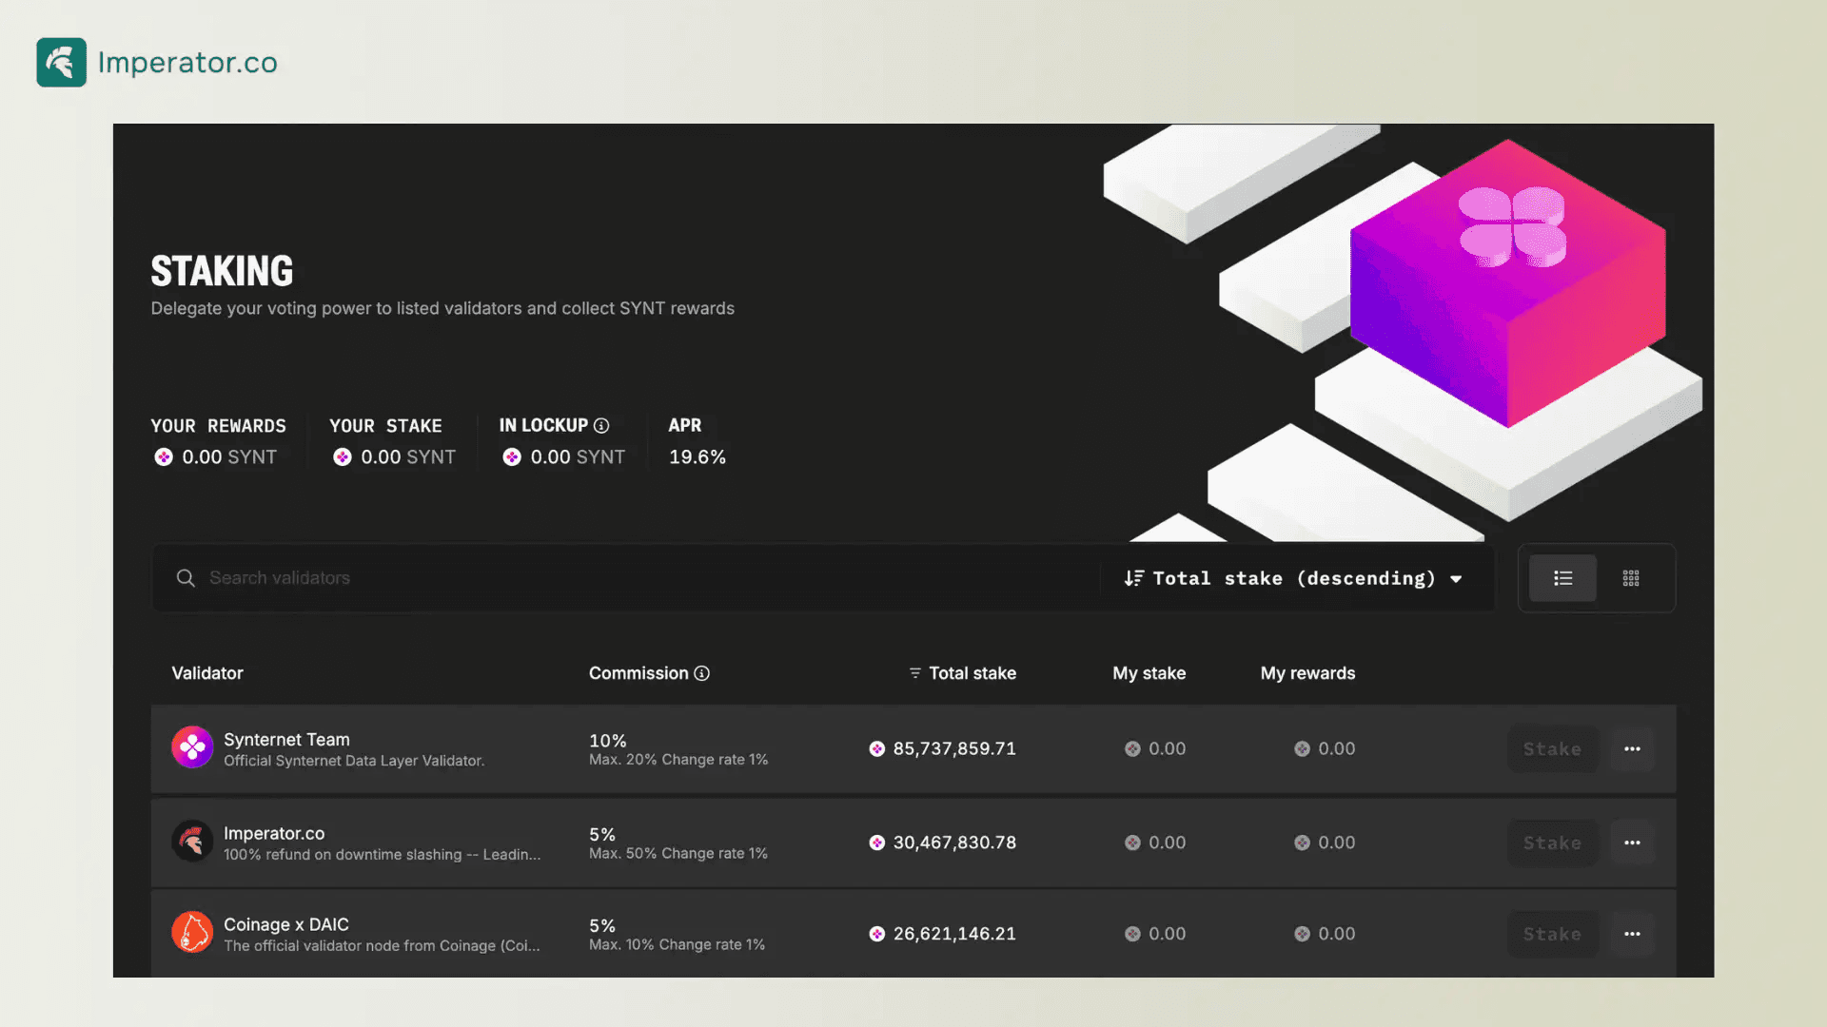Click the Your Rewards 0.00 SYNT value
1827x1027 pixels.
click(x=229, y=457)
